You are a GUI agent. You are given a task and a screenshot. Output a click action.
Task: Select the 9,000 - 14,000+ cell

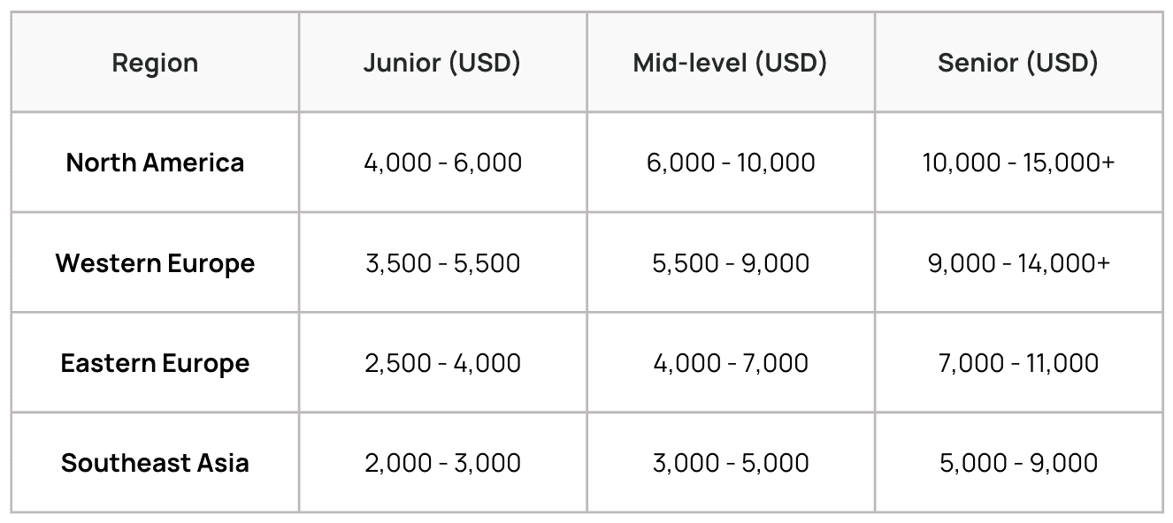pos(1018,262)
